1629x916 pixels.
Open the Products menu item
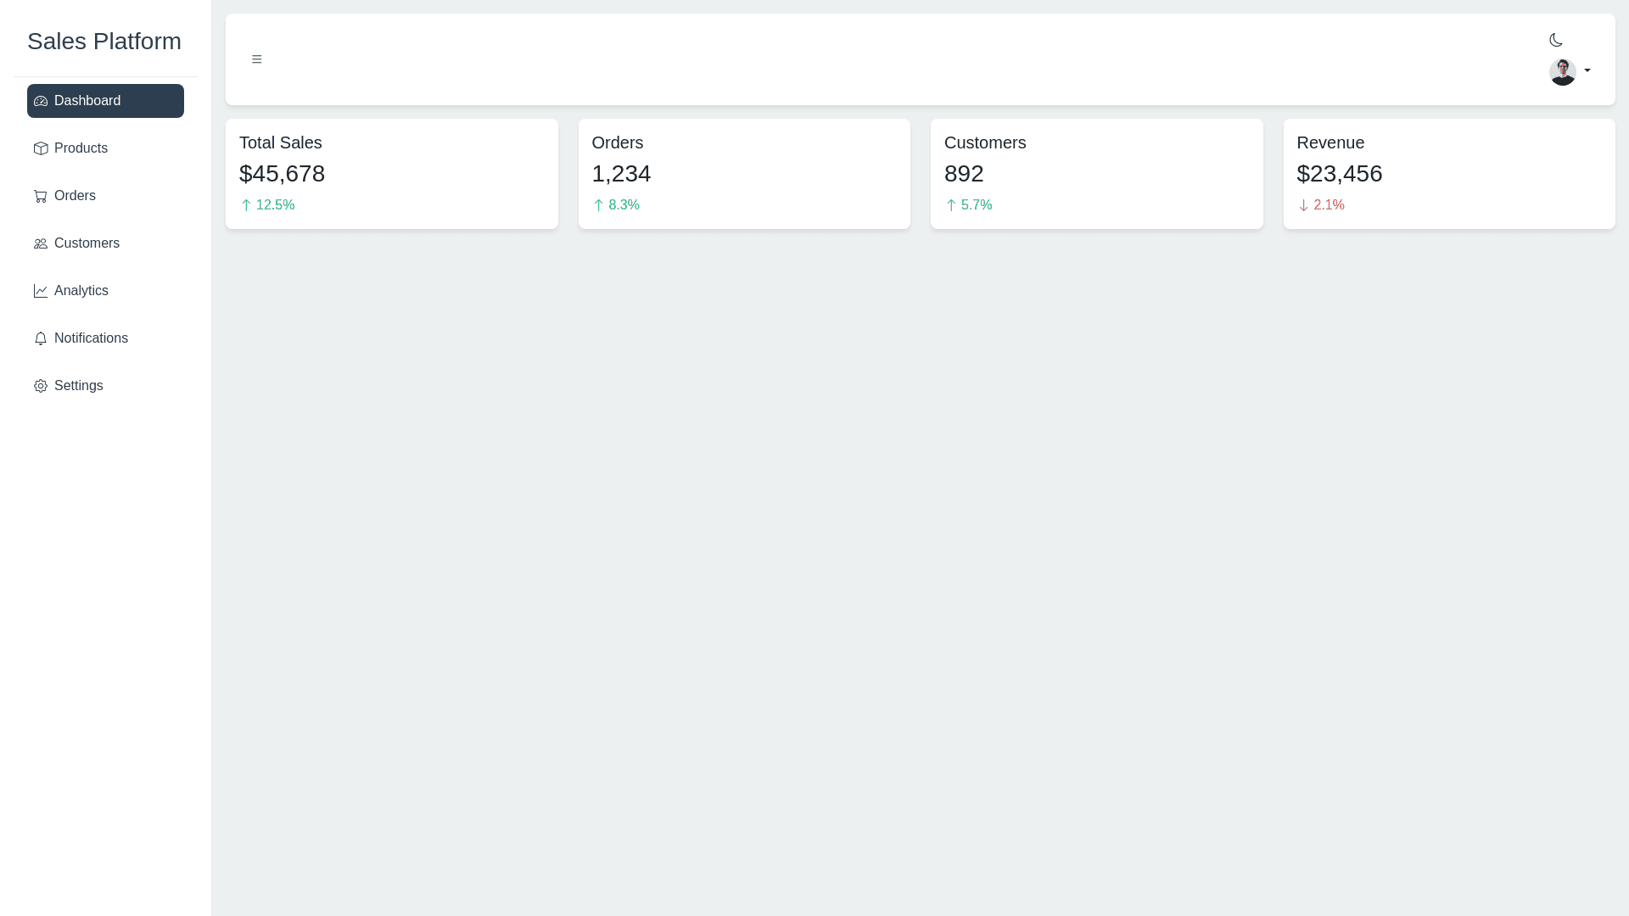(x=81, y=148)
